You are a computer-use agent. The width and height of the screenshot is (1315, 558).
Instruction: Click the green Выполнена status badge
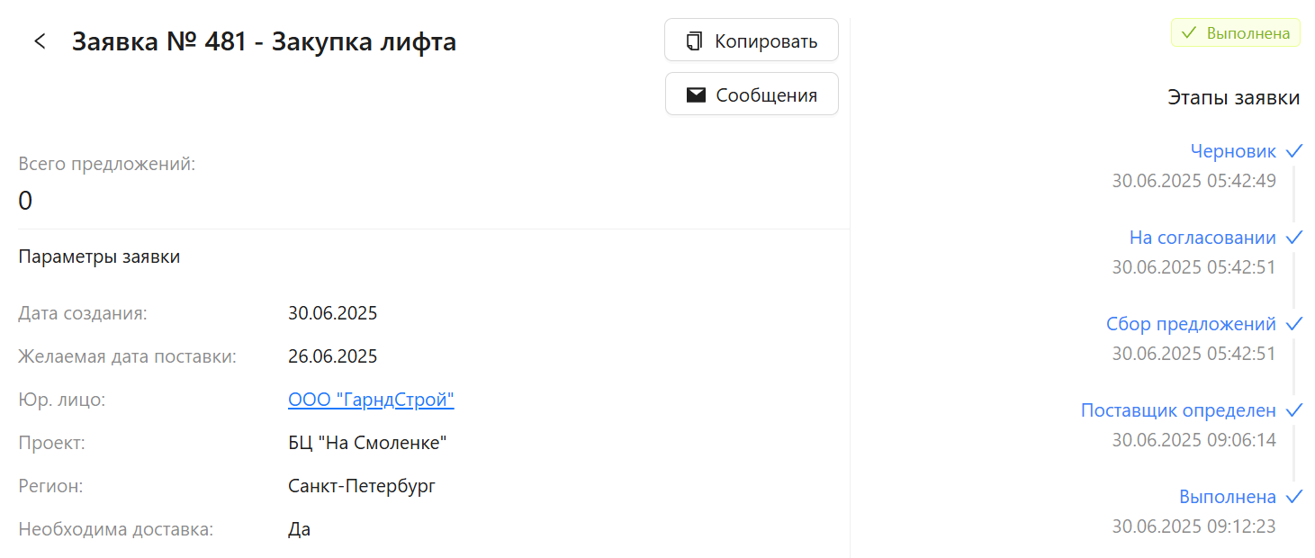1235,33
